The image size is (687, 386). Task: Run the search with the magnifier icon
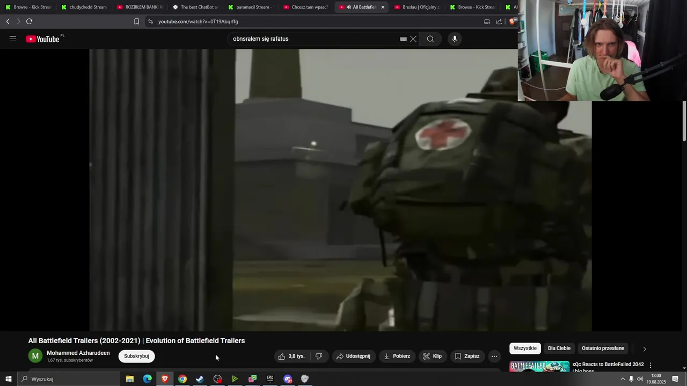click(x=430, y=39)
